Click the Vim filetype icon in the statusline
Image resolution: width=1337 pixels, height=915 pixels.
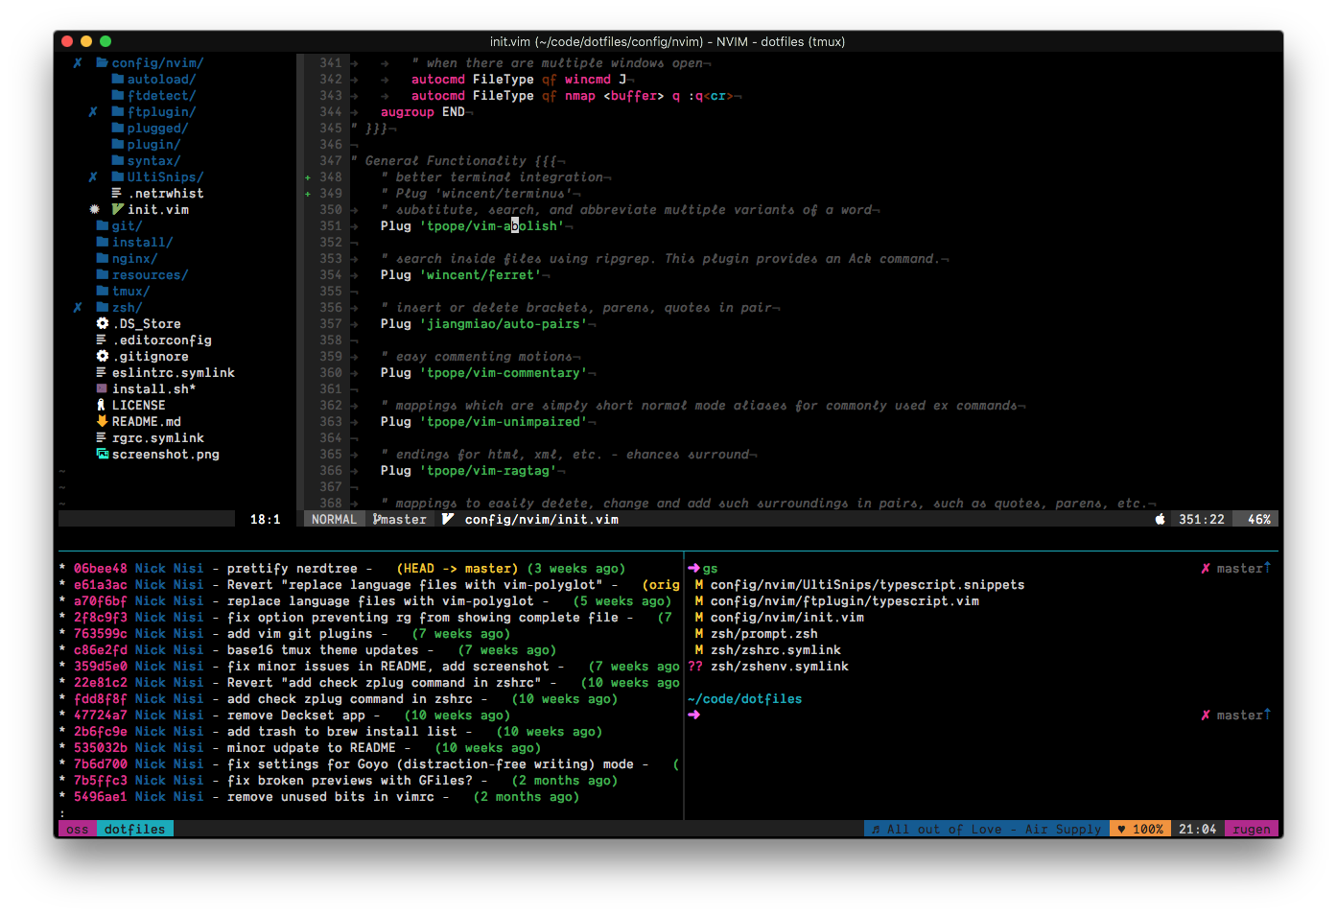click(448, 519)
